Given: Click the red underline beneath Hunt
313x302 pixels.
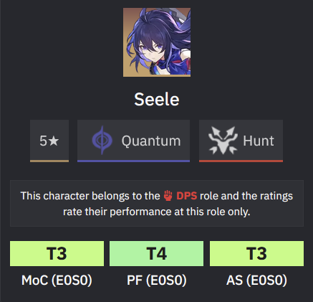Looking at the screenshot, I should [x=241, y=161].
